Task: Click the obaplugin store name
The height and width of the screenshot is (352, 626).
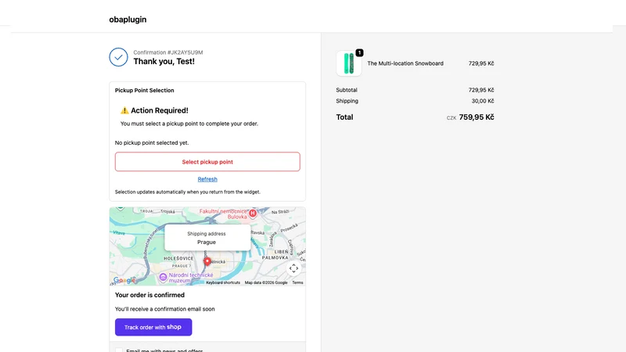Action: [x=128, y=20]
